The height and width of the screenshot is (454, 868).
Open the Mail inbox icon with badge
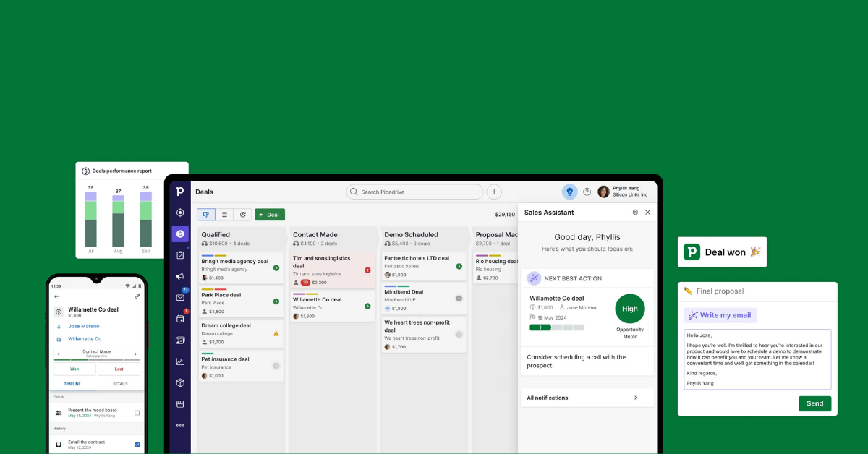pyautogui.click(x=180, y=297)
